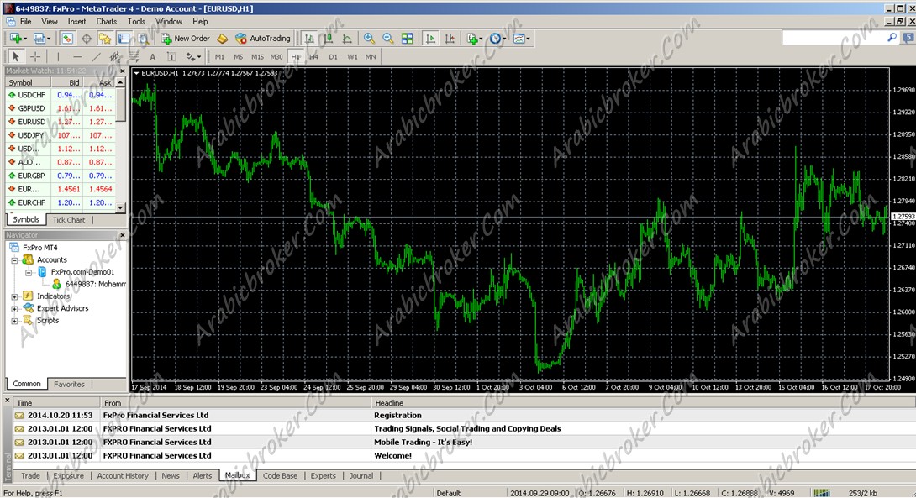The height and width of the screenshot is (498, 916).
Task: Switch chart to Candlesticks style
Action: click(329, 39)
